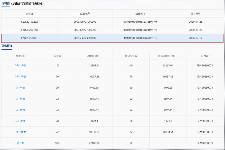Open the D3-9#楼 building link
The image size is (225, 150).
tap(20, 121)
